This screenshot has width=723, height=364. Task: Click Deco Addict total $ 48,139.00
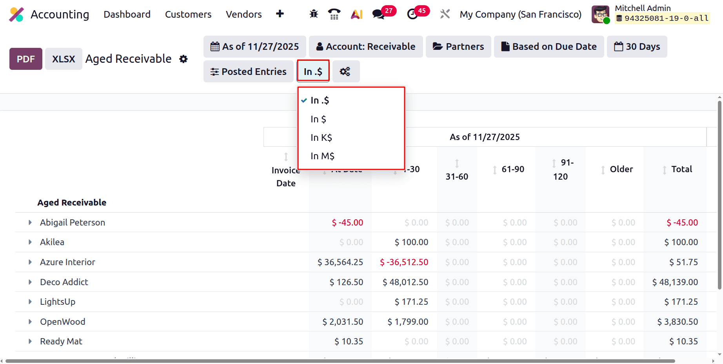click(x=675, y=282)
